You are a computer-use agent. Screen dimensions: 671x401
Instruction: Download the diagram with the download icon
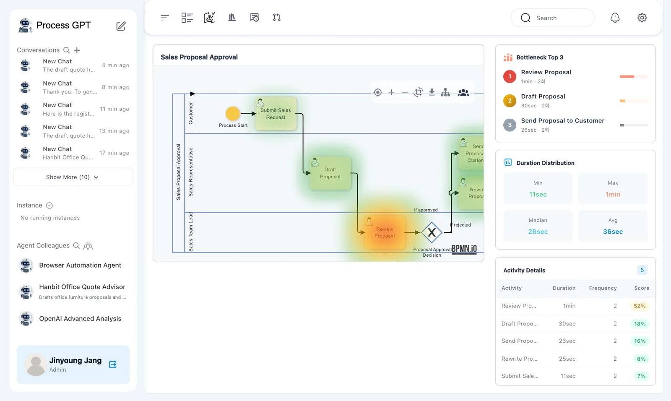pos(432,92)
